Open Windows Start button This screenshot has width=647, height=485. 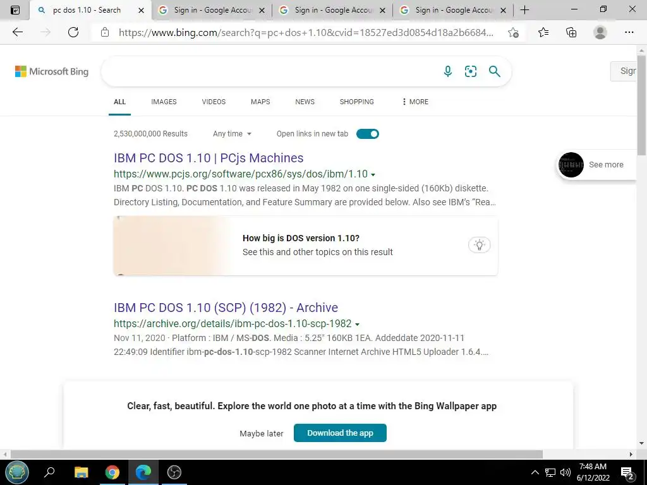17,472
